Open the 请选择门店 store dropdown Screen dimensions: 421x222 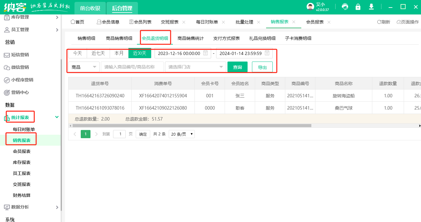click(195, 67)
